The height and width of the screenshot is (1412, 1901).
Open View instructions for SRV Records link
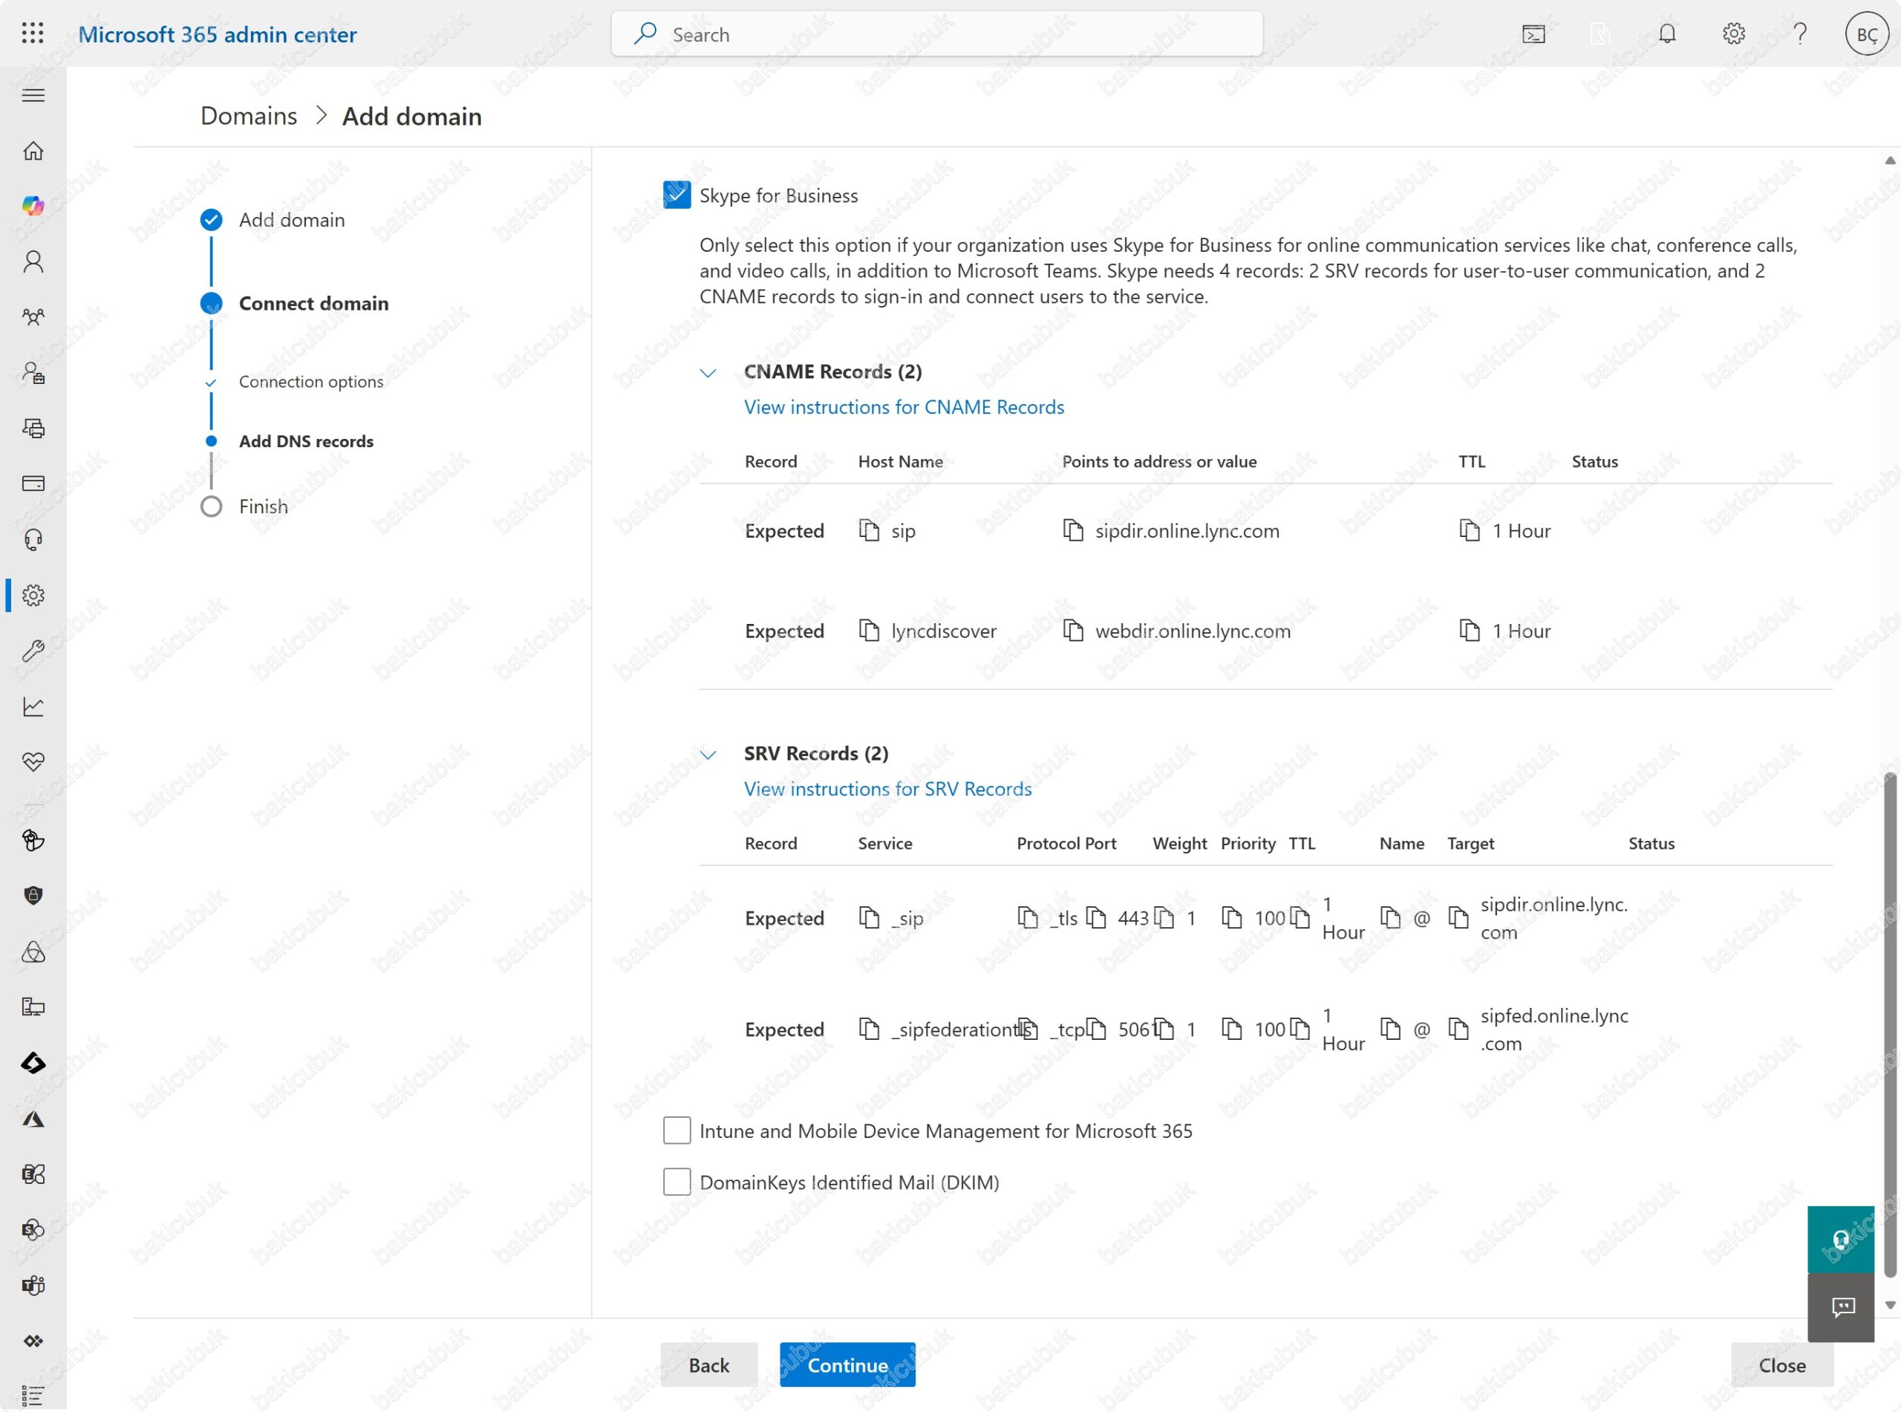887,788
